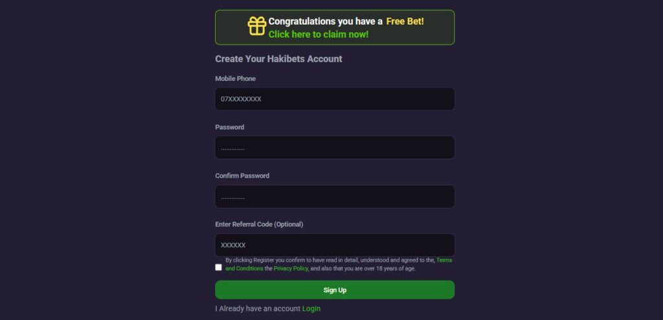Image resolution: width=663 pixels, height=320 pixels.
Task: Go to the Login page link
Action: [311, 308]
